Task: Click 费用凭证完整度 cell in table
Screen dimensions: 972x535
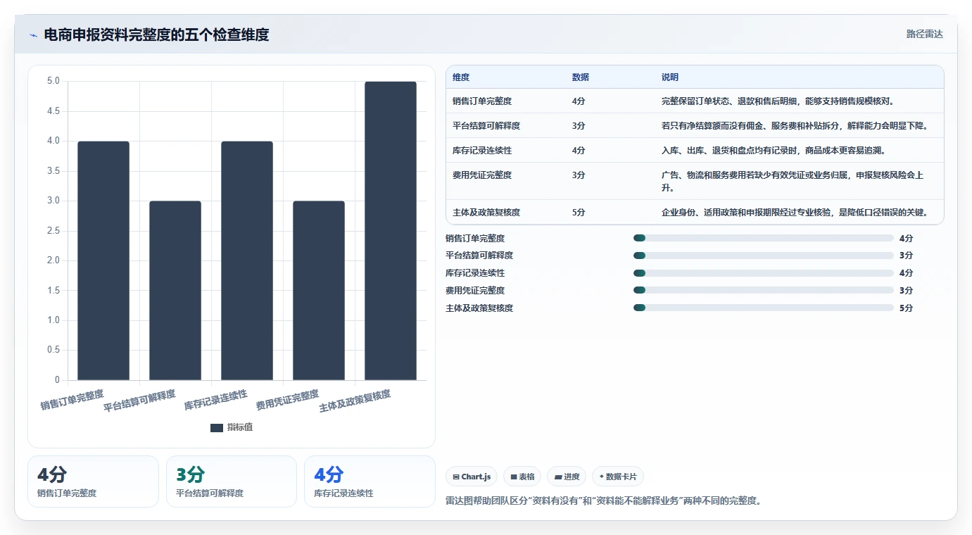Action: pos(482,175)
